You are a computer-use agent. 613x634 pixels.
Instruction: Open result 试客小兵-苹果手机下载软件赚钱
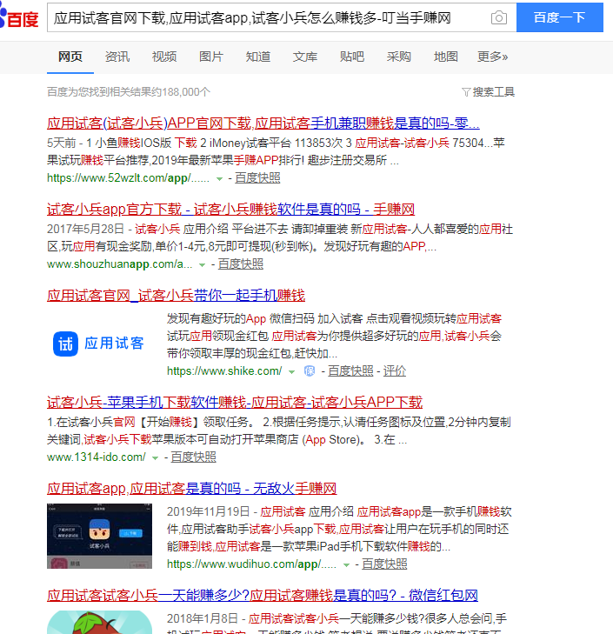click(235, 402)
